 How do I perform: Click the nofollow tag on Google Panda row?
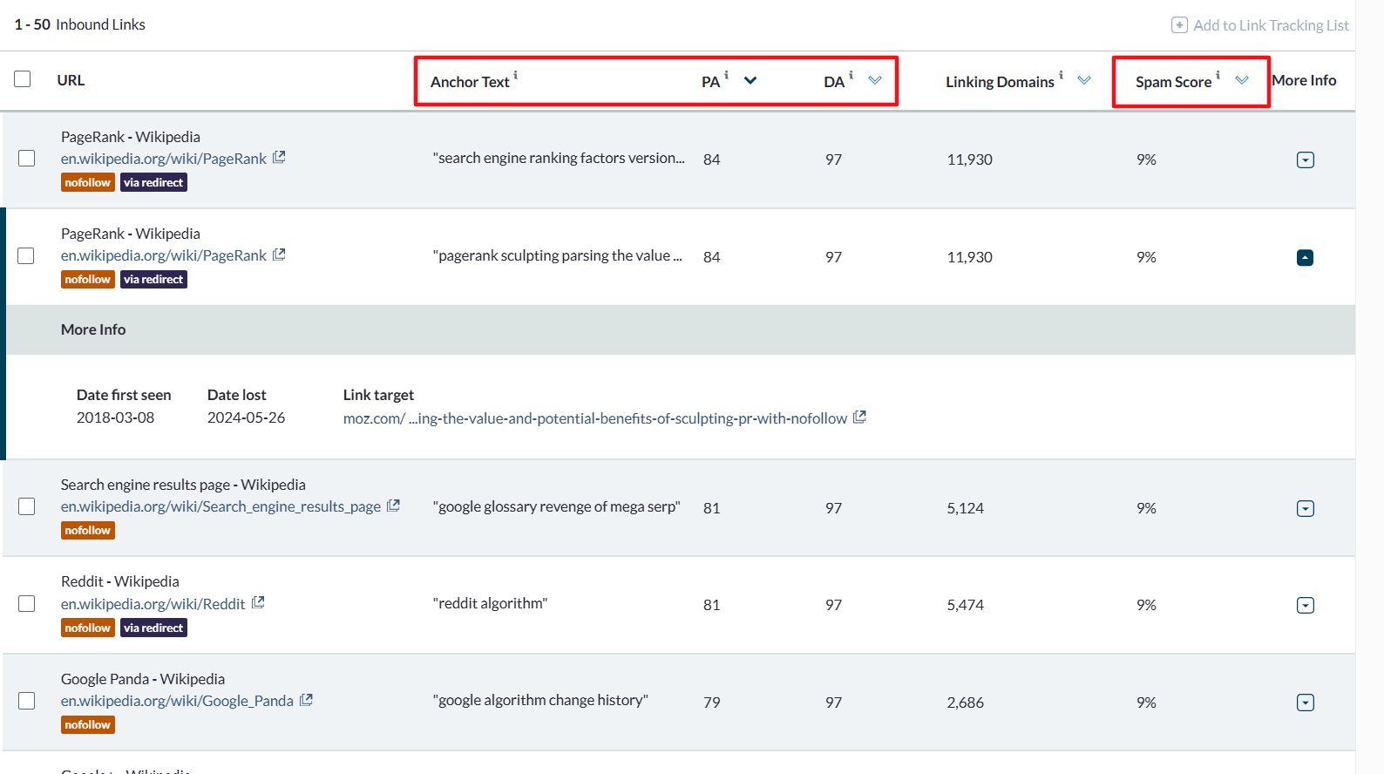coord(87,725)
